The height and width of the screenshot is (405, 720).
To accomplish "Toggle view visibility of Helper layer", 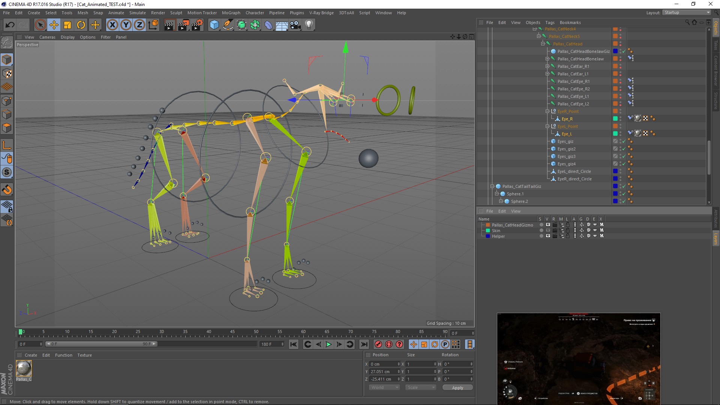I will (x=548, y=236).
